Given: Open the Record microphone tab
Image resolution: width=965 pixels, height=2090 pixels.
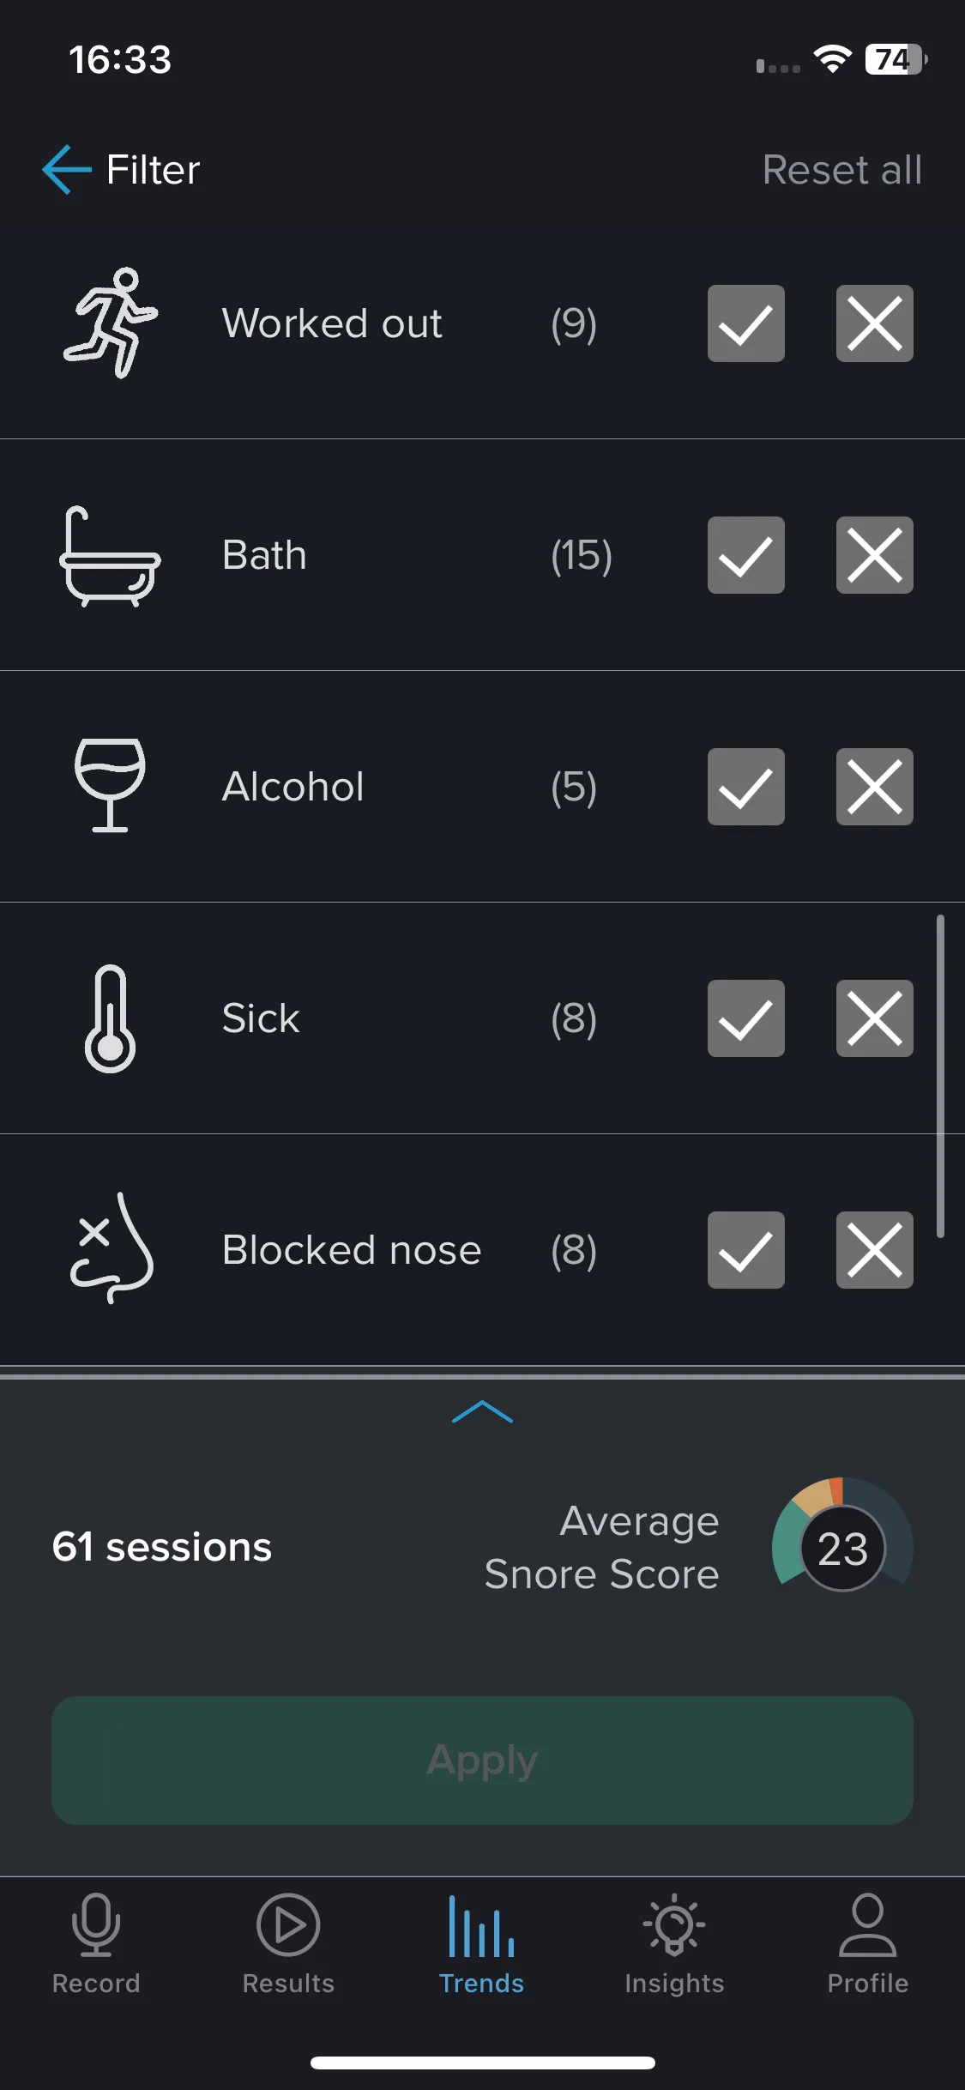Looking at the screenshot, I should [96, 1945].
